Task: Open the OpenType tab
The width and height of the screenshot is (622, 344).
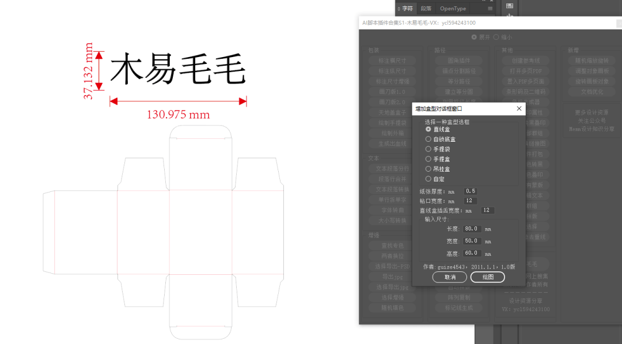Action: tap(453, 8)
